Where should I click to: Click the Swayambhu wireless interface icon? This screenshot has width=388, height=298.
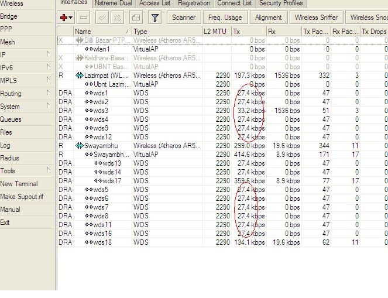pyautogui.click(x=80, y=146)
